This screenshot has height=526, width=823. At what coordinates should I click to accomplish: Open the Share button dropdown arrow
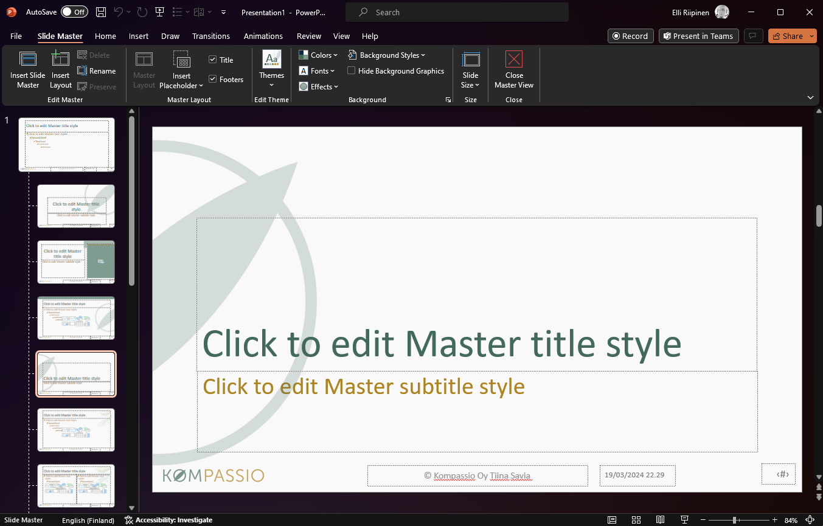[x=812, y=36]
